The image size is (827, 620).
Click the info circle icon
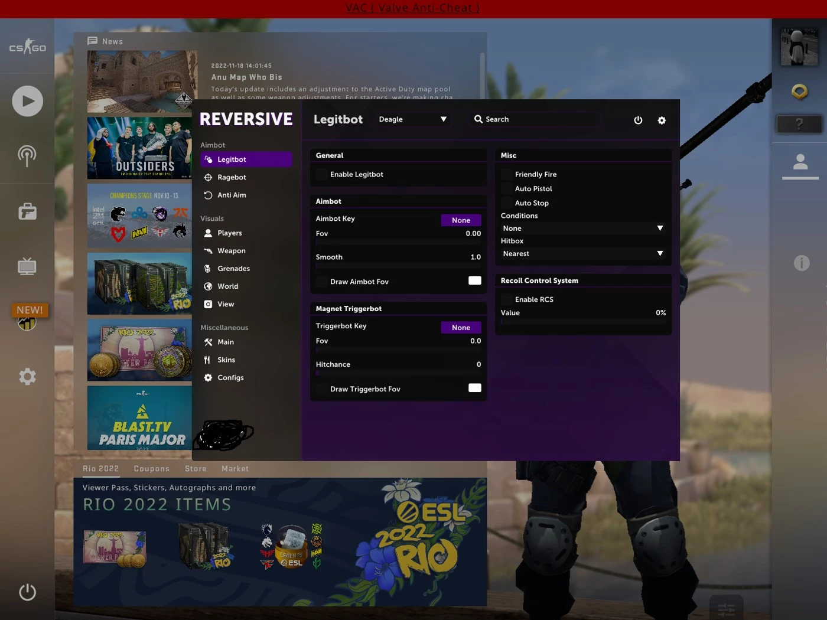click(x=801, y=263)
